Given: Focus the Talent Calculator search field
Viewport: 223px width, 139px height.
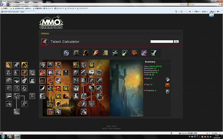Looking at the screenshot, I should 162,41.
